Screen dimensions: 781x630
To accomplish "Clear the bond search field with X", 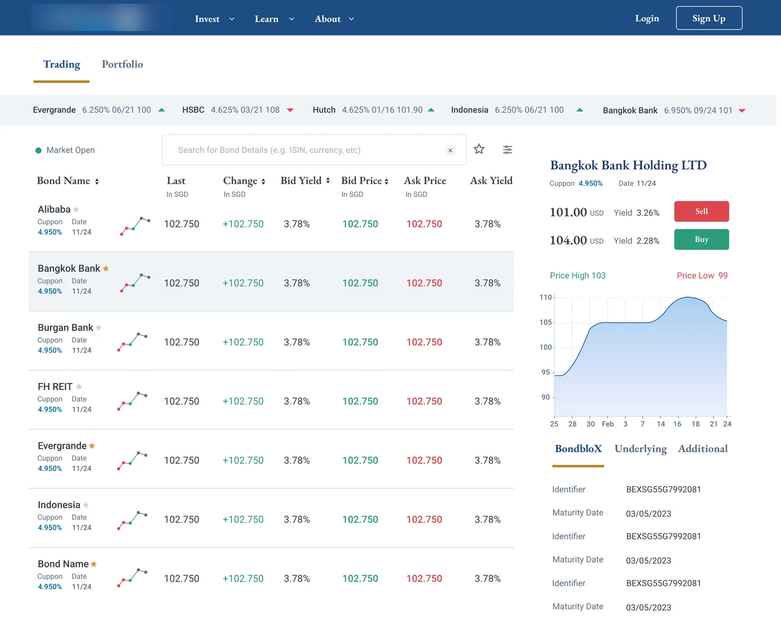I will (x=450, y=151).
